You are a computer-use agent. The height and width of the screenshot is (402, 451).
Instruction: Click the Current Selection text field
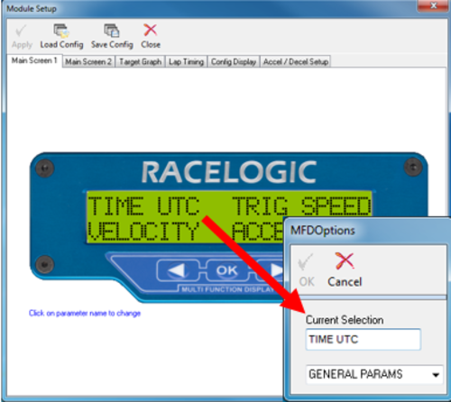click(x=364, y=340)
